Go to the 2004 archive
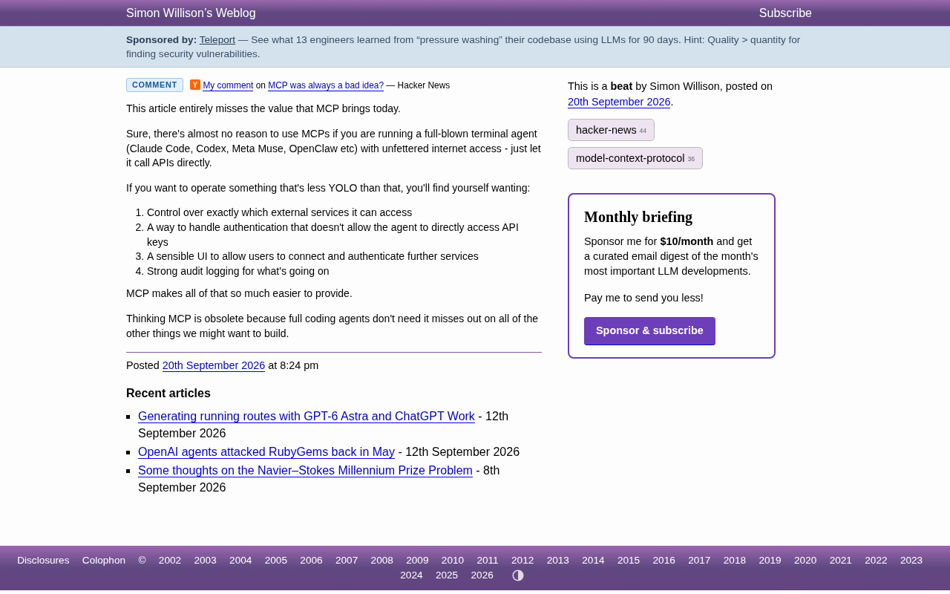Viewport: 950px width, 594px height. 240,561
